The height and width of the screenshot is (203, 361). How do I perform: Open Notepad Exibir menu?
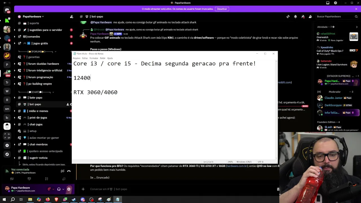point(103,58)
